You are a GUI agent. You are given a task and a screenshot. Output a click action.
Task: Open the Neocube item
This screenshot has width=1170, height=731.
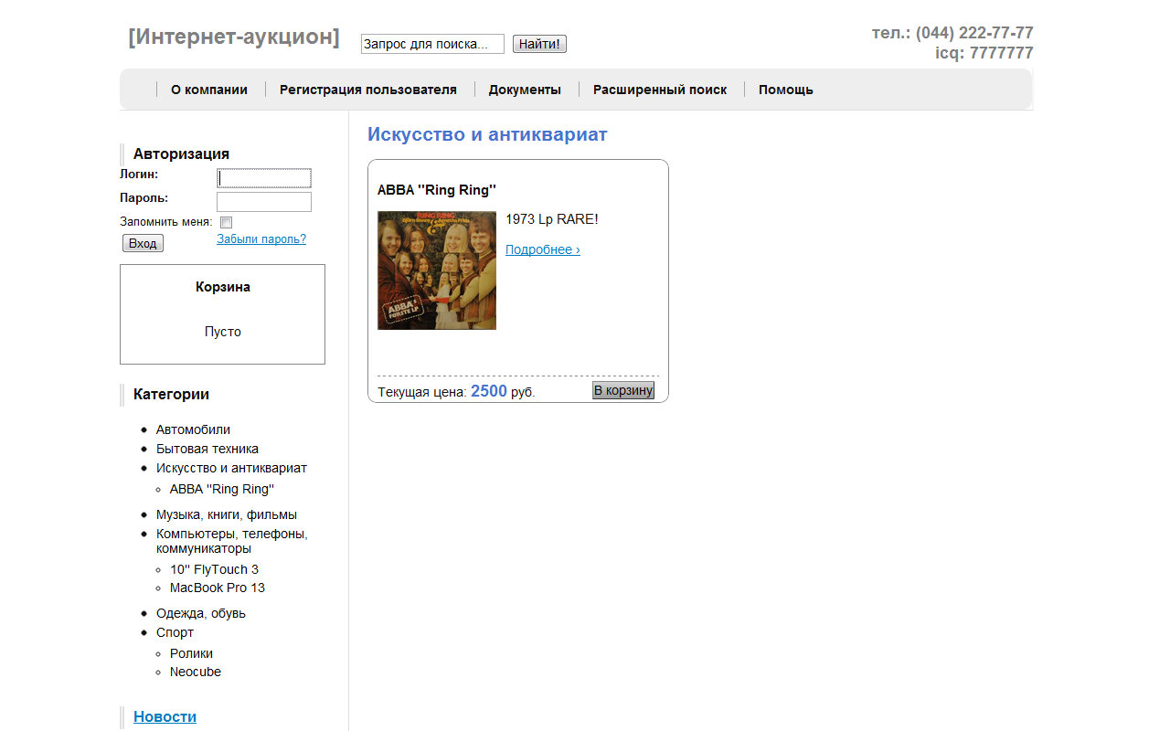point(196,672)
